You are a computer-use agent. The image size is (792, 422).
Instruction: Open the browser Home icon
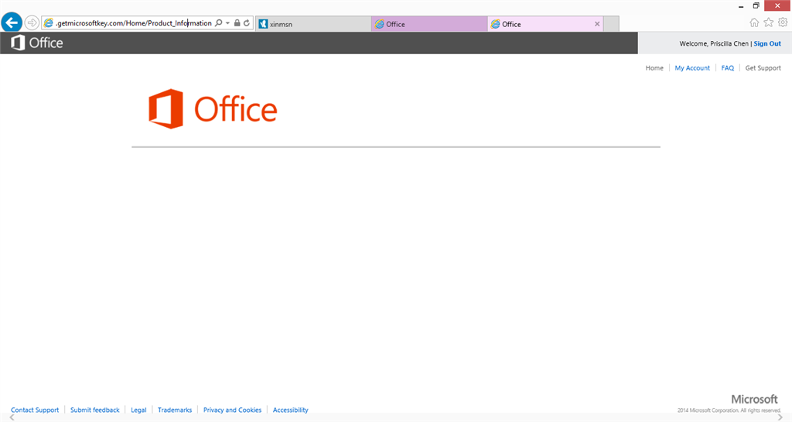point(754,22)
